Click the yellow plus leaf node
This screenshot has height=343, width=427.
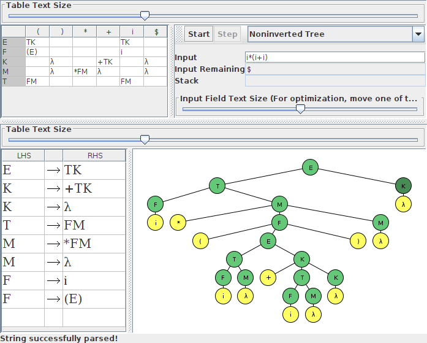(268, 277)
